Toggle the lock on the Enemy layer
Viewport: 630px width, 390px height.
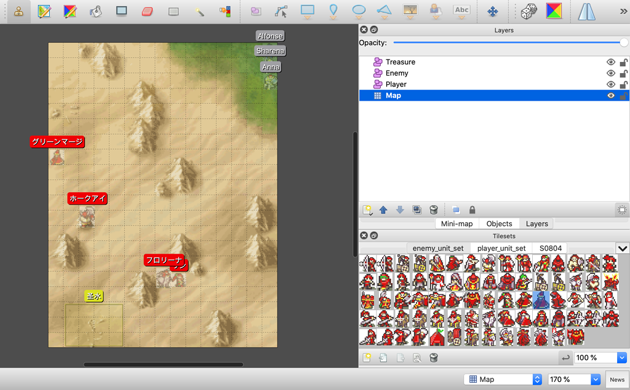pyautogui.click(x=623, y=72)
